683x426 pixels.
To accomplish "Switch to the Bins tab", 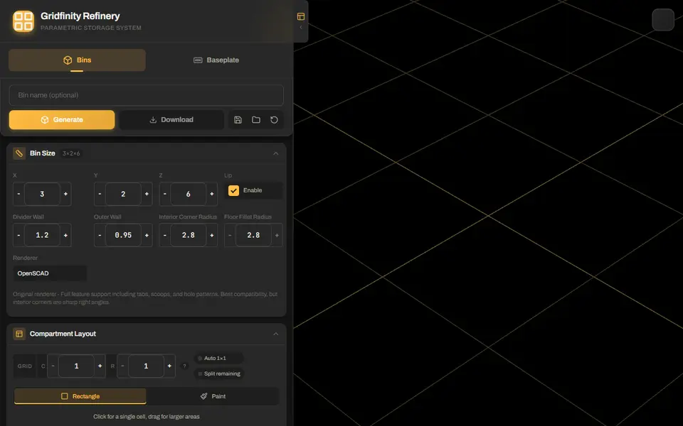I will (77, 60).
